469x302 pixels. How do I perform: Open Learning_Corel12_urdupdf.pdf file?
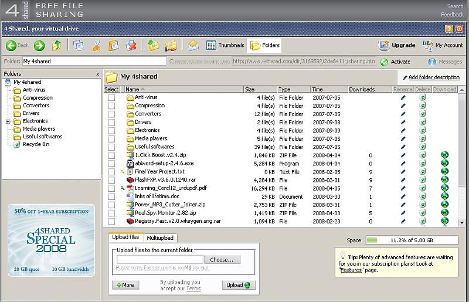pyautogui.click(x=171, y=188)
